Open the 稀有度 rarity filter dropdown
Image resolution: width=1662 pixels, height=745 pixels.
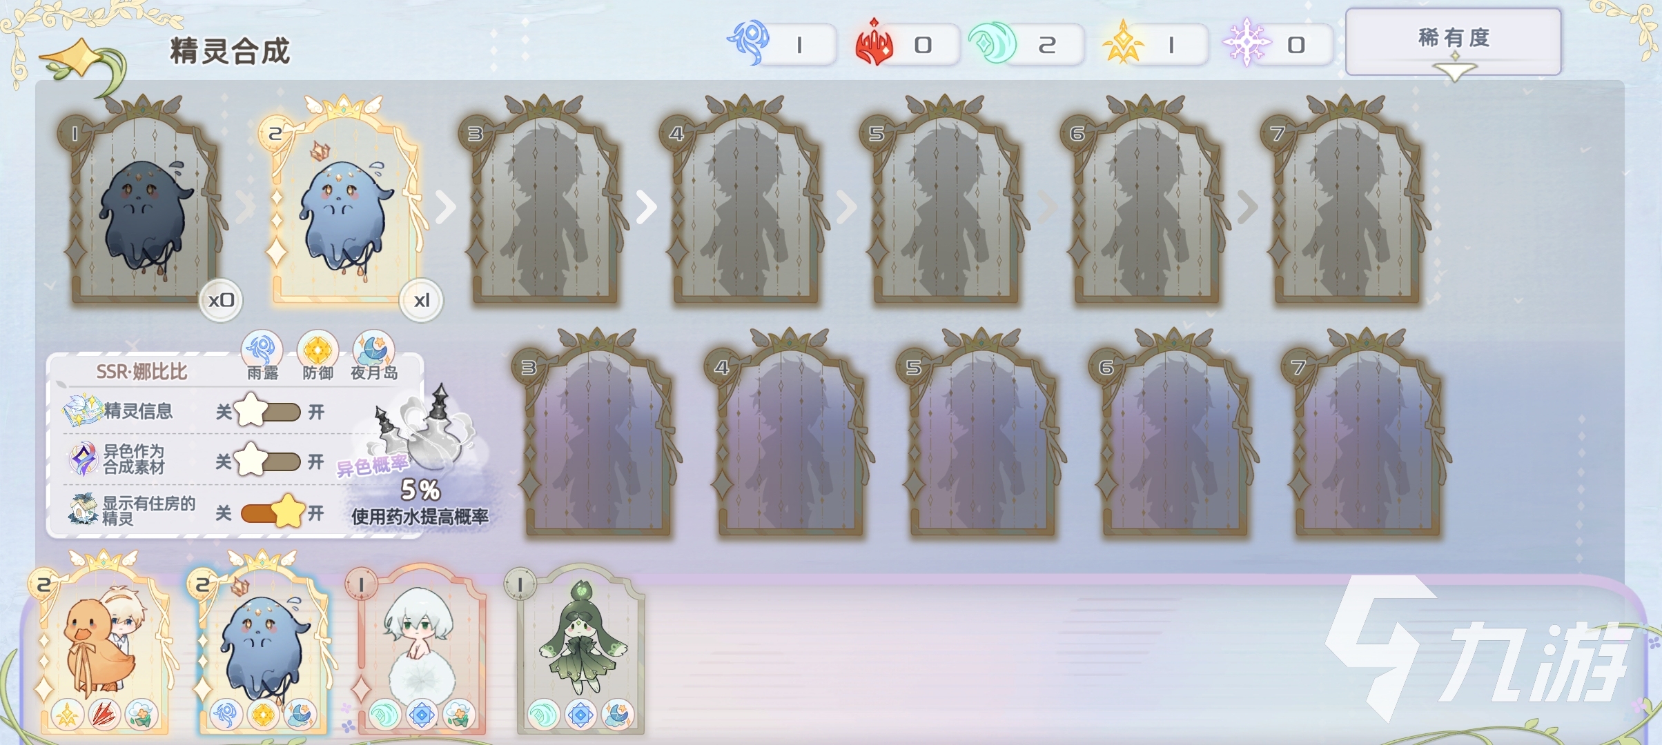click(x=1454, y=43)
